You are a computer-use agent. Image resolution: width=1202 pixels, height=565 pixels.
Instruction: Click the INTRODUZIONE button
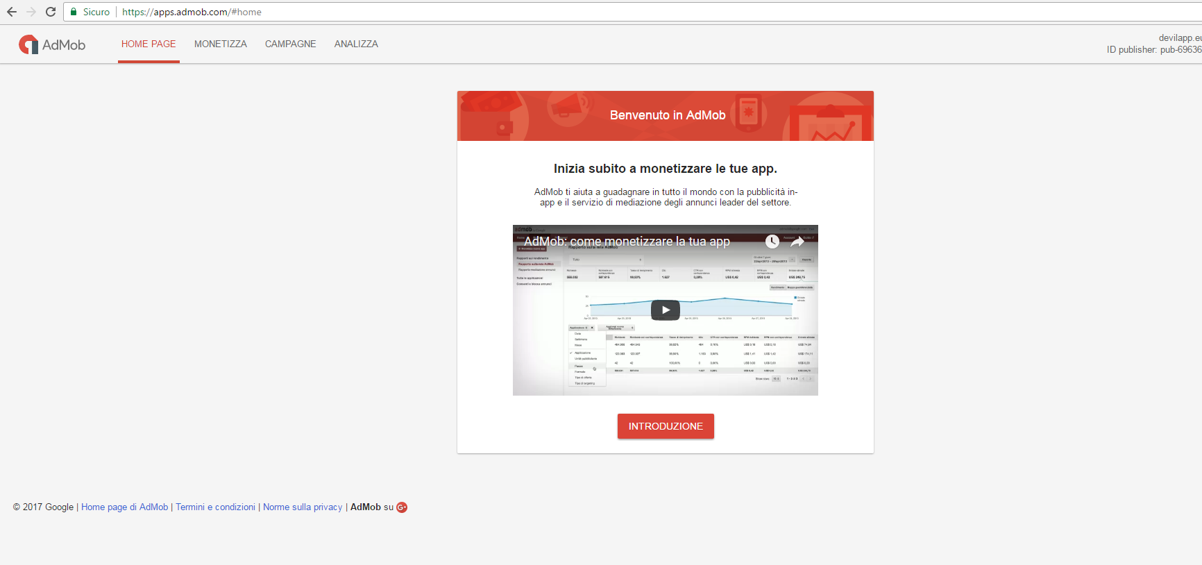click(x=666, y=426)
